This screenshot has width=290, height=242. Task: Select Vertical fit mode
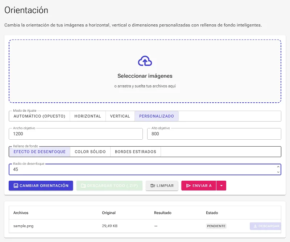coord(120,116)
